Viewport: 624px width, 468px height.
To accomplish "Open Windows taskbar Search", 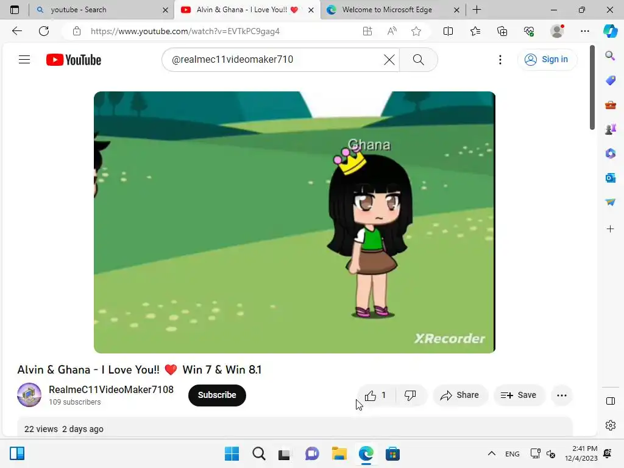I will point(258,453).
